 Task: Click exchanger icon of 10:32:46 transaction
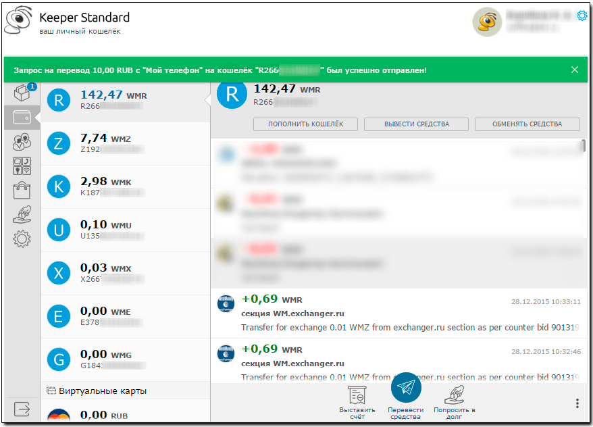point(226,353)
